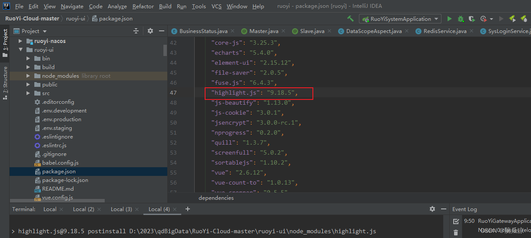Hide the Project panel with minus icon
The image size is (531, 238).
click(162, 31)
